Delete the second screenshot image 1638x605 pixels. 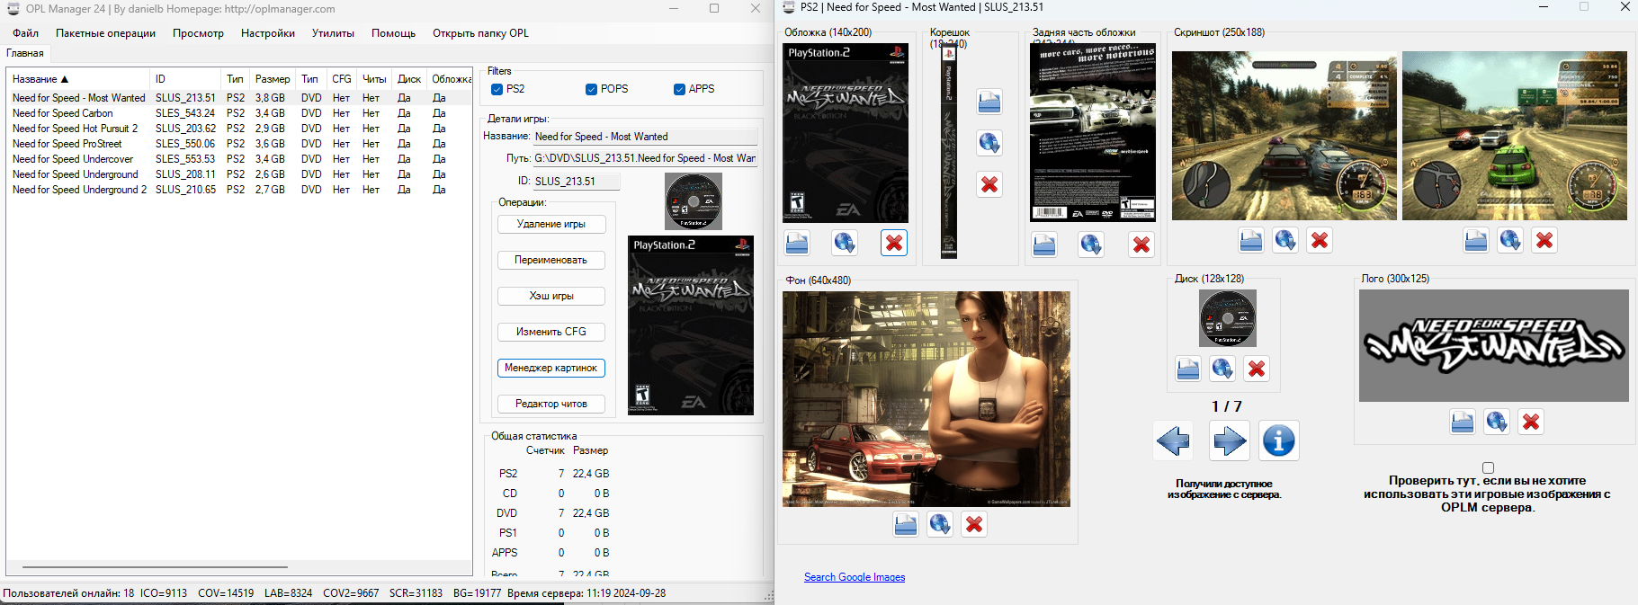pos(1544,240)
